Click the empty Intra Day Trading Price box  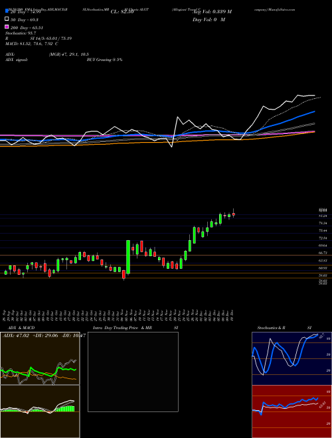click(133, 372)
